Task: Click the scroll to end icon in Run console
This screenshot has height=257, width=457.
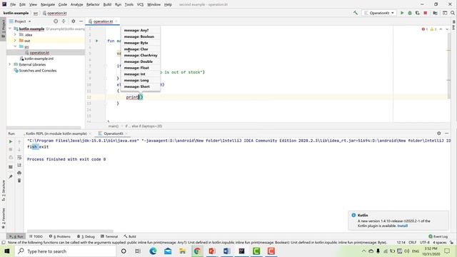Action: pyautogui.click(x=19, y=165)
